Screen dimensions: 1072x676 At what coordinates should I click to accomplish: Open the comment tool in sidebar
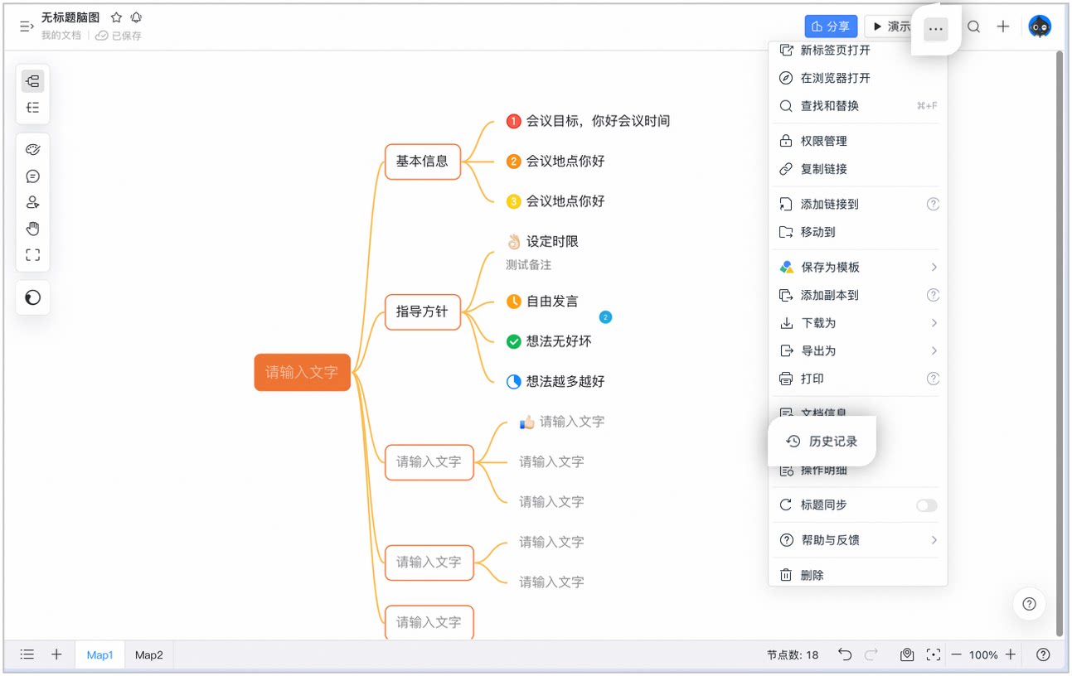tap(32, 176)
